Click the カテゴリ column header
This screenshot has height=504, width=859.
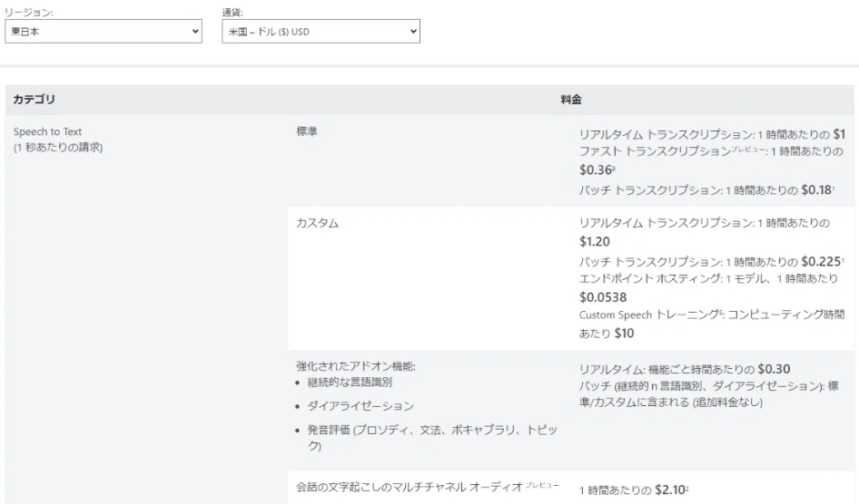click(x=34, y=100)
